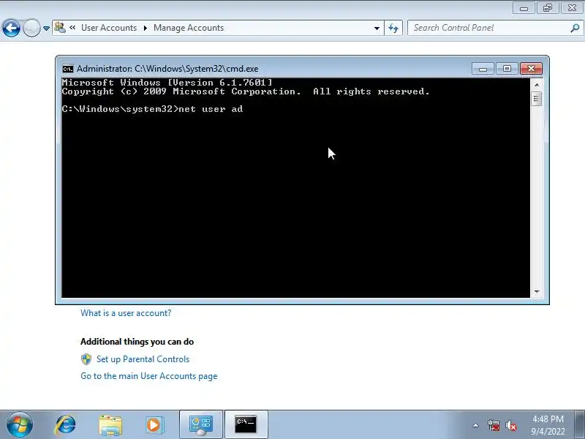Click Show desktop strip at taskbar end
The height and width of the screenshot is (439, 585).
pos(580,425)
